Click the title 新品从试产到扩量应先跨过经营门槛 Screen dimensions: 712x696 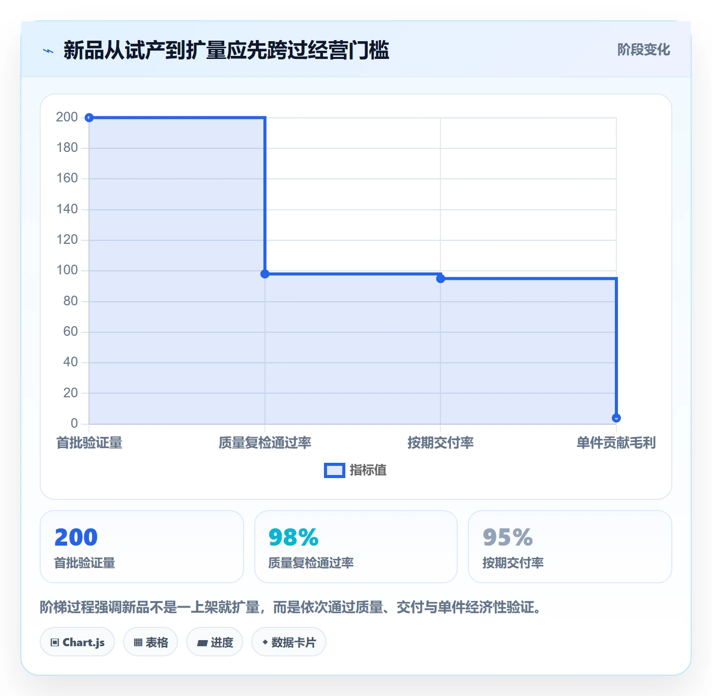226,50
